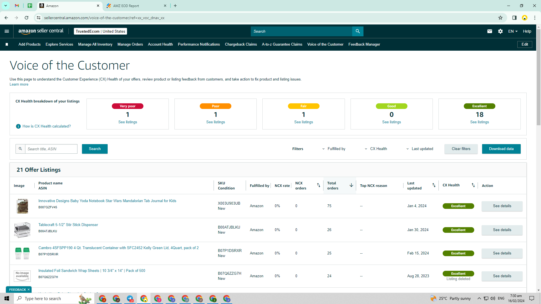The image size is (541, 304).
Task: View site information icon in address bar
Action: point(39,18)
